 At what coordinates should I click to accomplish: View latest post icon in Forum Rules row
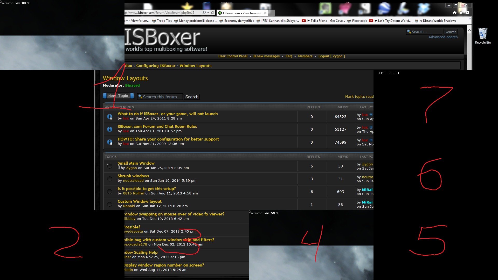[371, 127]
